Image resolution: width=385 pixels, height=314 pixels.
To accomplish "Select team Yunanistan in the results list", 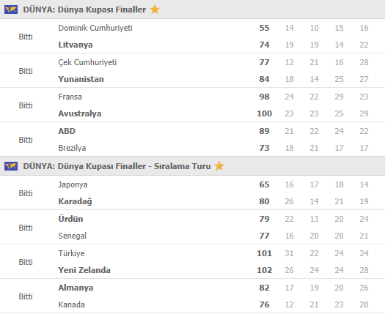I will 81,79.
